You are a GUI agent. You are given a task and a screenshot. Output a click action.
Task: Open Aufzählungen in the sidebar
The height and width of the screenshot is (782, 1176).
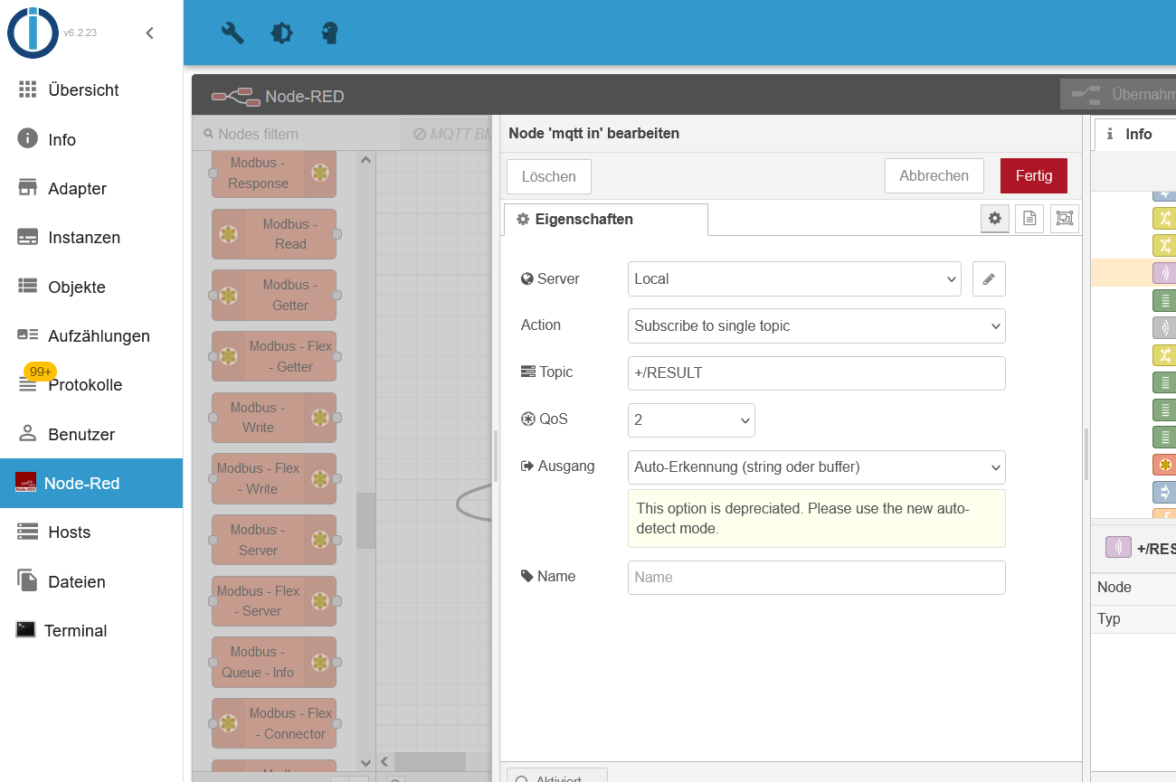click(x=91, y=335)
